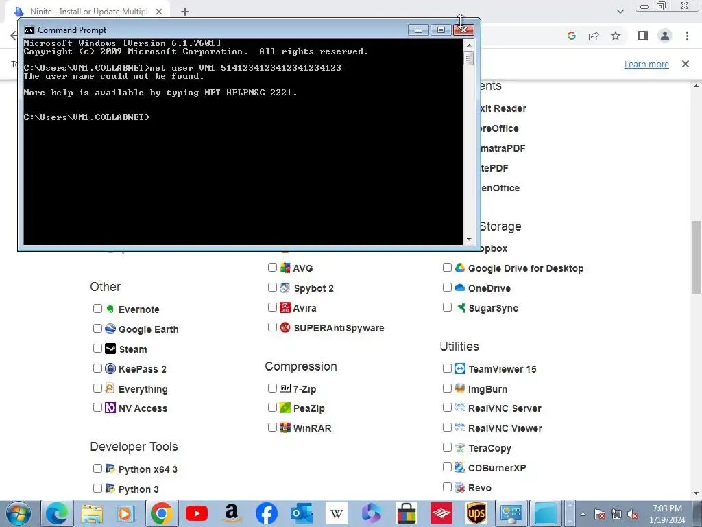
Task: Click inside the Command Prompt console area
Action: click(x=243, y=141)
